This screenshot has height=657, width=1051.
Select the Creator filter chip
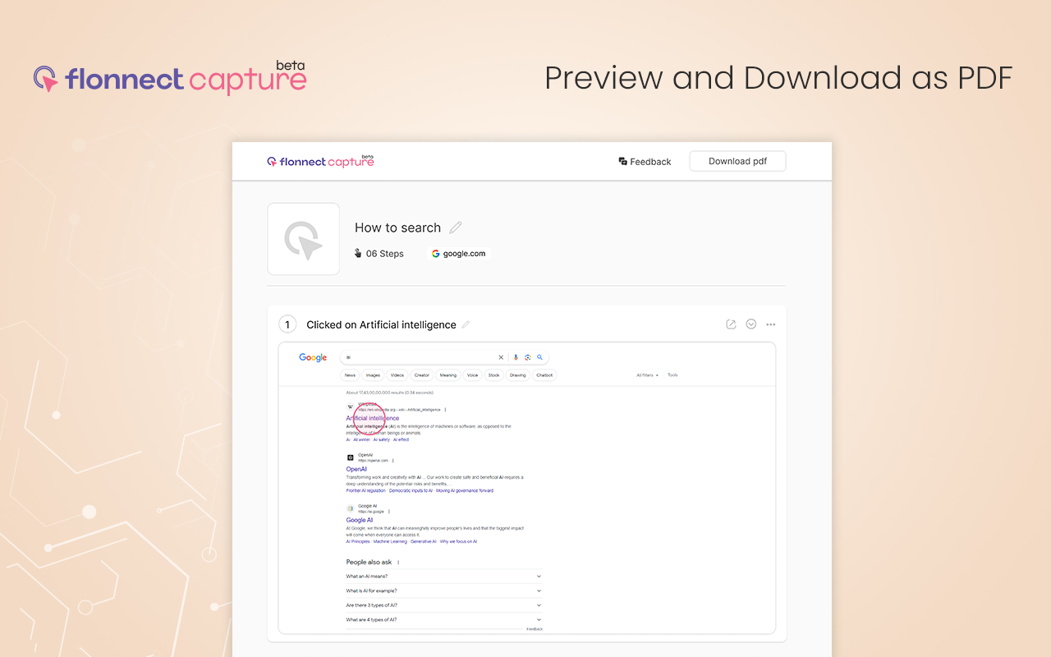[x=421, y=375]
